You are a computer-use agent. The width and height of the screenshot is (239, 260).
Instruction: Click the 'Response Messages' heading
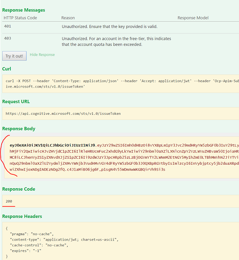pyautogui.click(x=23, y=10)
